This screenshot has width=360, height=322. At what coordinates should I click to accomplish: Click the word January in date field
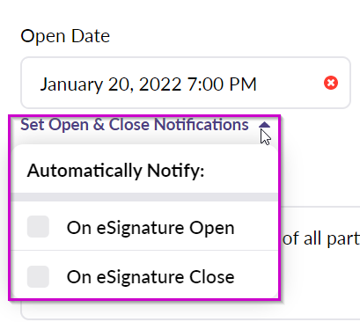pos(71,84)
